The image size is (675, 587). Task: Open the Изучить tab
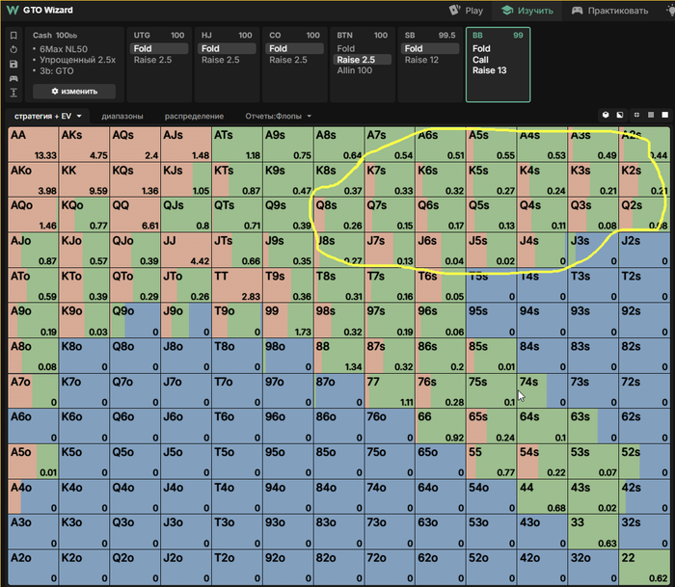click(x=527, y=11)
